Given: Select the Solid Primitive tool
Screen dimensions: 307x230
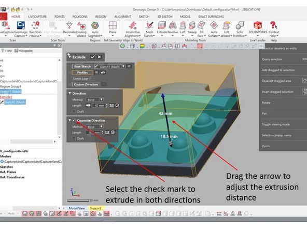Looking at the screenshot, I should (x=240, y=29).
